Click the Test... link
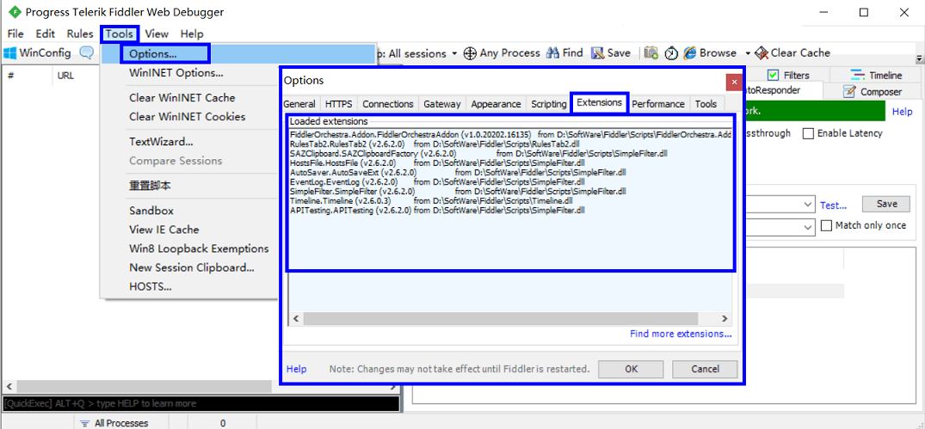The width and height of the screenshot is (925, 429). [x=834, y=205]
